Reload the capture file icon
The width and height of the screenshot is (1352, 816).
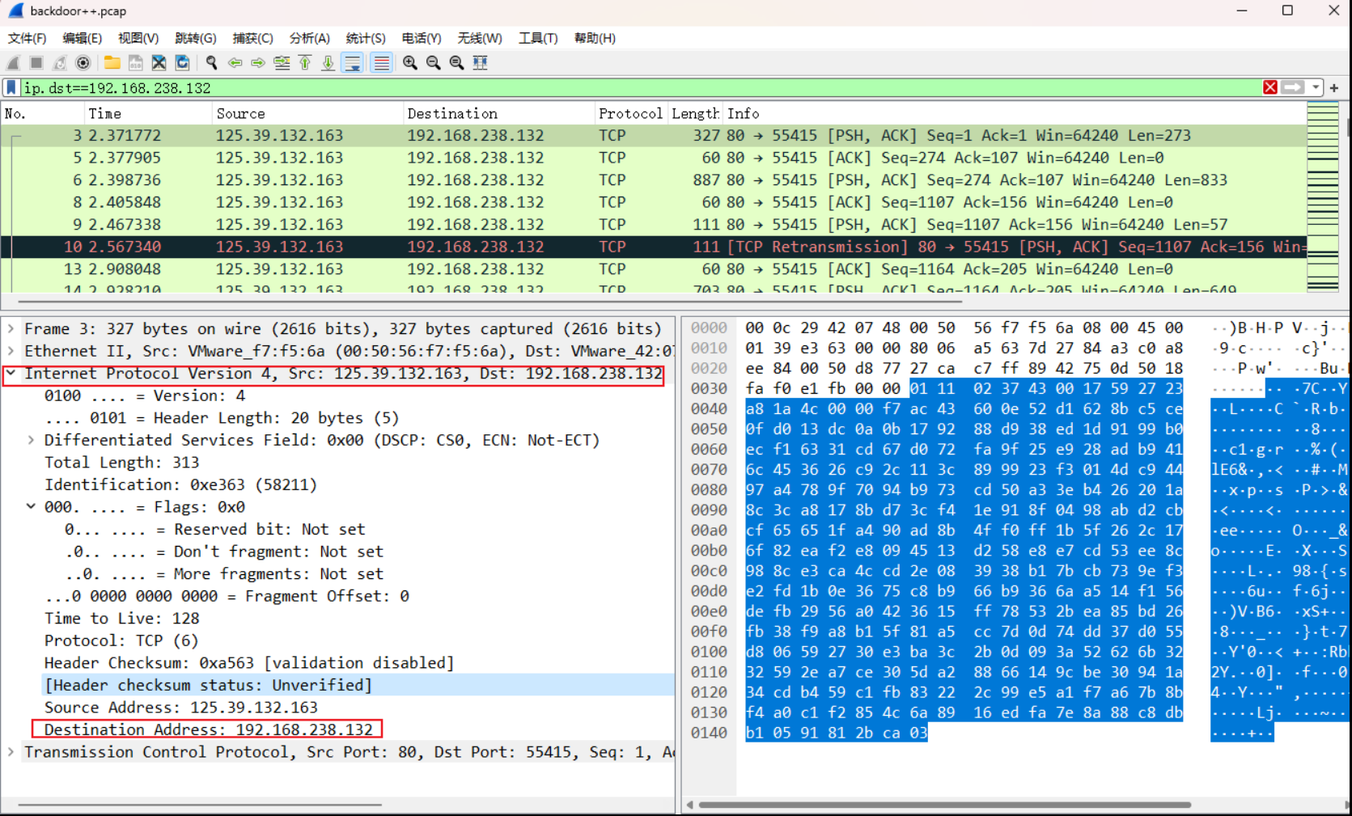183,63
